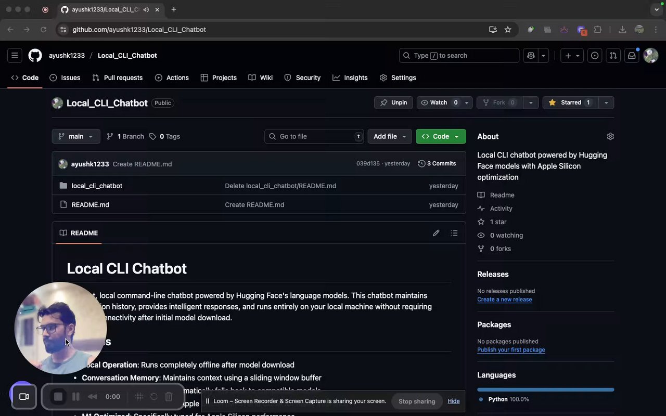Open the Insights tab
Viewport: 666px width, 416px height.
coord(350,77)
